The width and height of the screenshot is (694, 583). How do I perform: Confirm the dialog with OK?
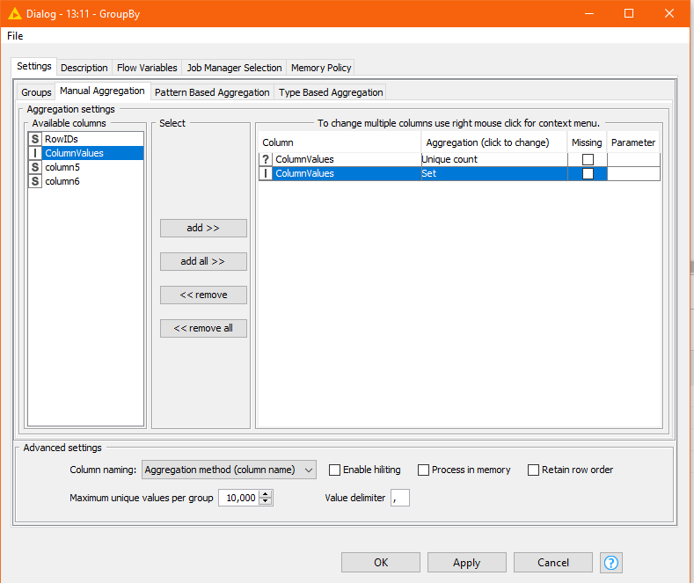tap(381, 563)
